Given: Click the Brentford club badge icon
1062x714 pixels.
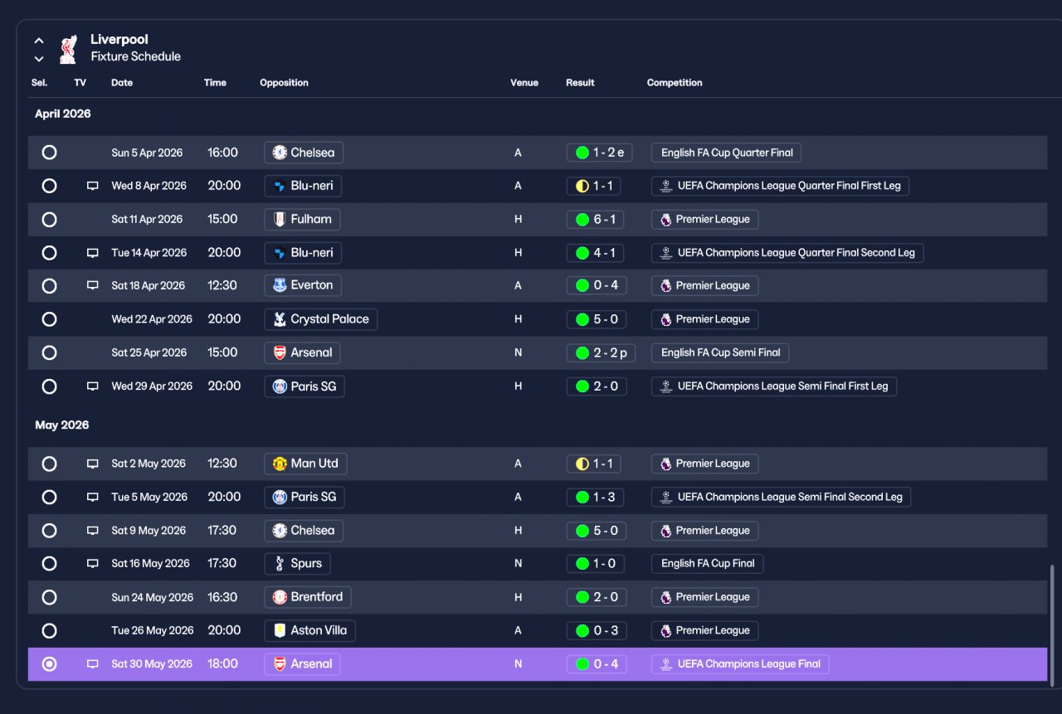Looking at the screenshot, I should [280, 597].
